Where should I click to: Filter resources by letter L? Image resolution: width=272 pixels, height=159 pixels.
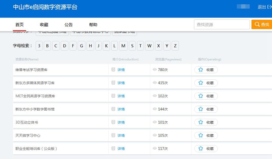pos(114,46)
